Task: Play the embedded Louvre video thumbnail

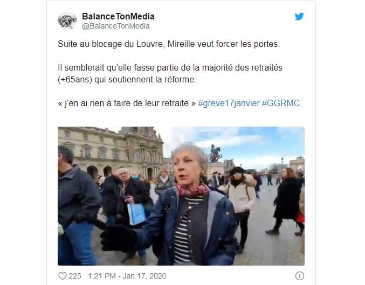Action: 181,196
